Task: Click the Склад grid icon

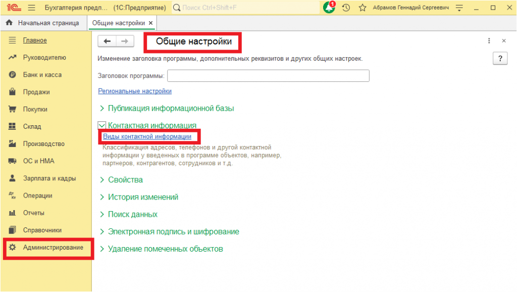Action: [12, 126]
